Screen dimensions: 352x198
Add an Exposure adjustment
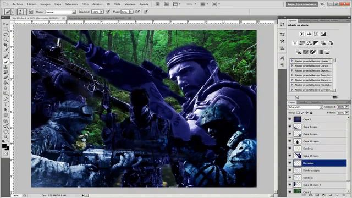pos(323,34)
